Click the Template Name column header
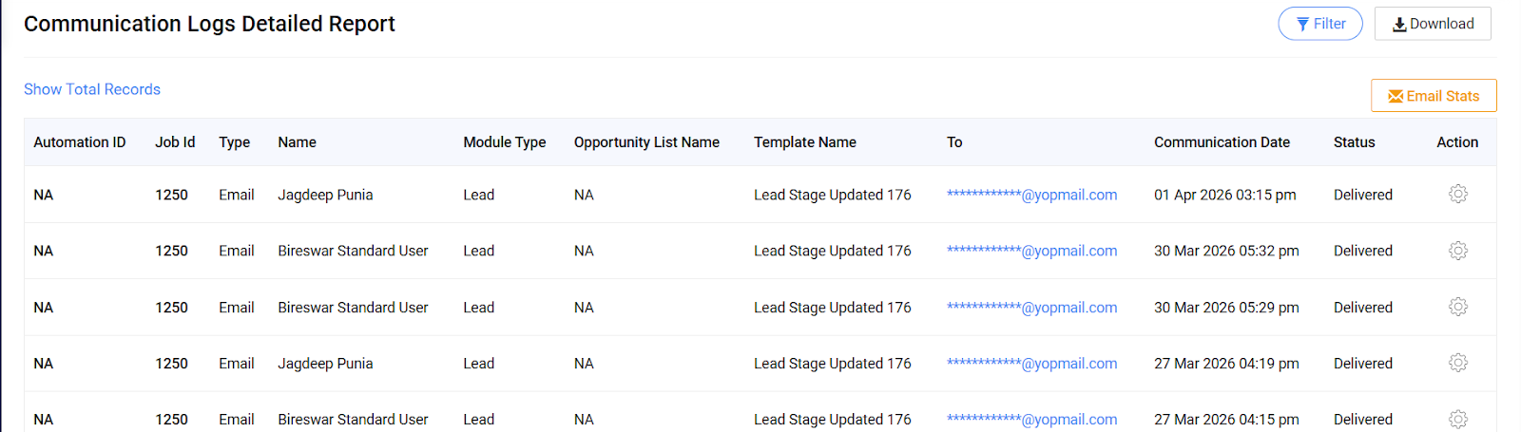Viewport: 1521px width, 432px height. 804,142
